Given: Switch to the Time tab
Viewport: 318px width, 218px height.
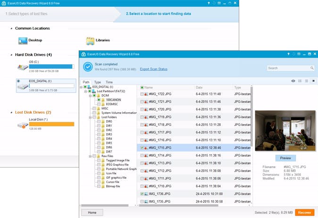Looking at the screenshot, I should point(109,82).
